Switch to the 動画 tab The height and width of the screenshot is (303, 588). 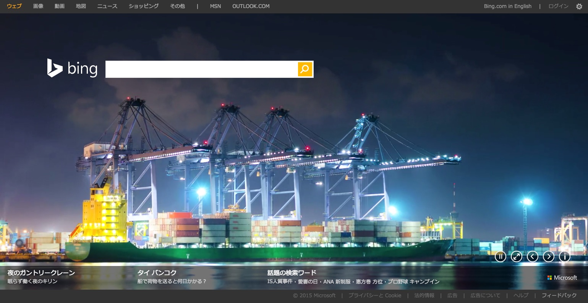coord(60,6)
